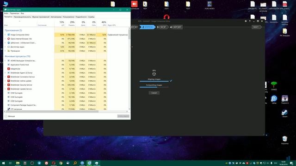This screenshot has width=296, height=166.
Task: Click the Aligning images completed checkmark
Action: [x=171, y=81]
